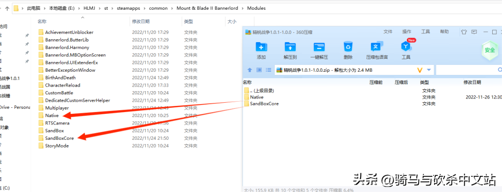Click folder icon beside Bannerlord.ButterLib
Viewport: 502px width, 192px height.
click(x=40, y=40)
